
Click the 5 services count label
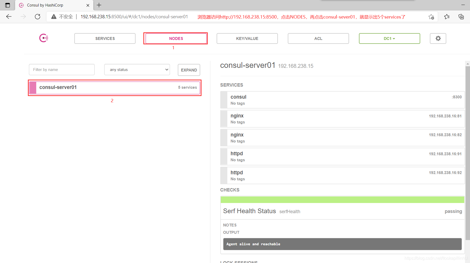(187, 87)
